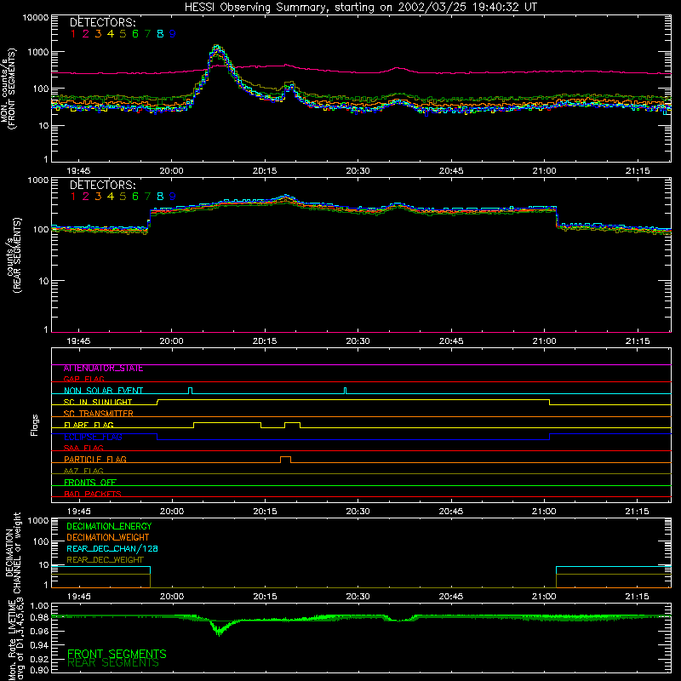Click the Flags vertical axis title
This screenshot has width=681, height=681.
pos(35,425)
